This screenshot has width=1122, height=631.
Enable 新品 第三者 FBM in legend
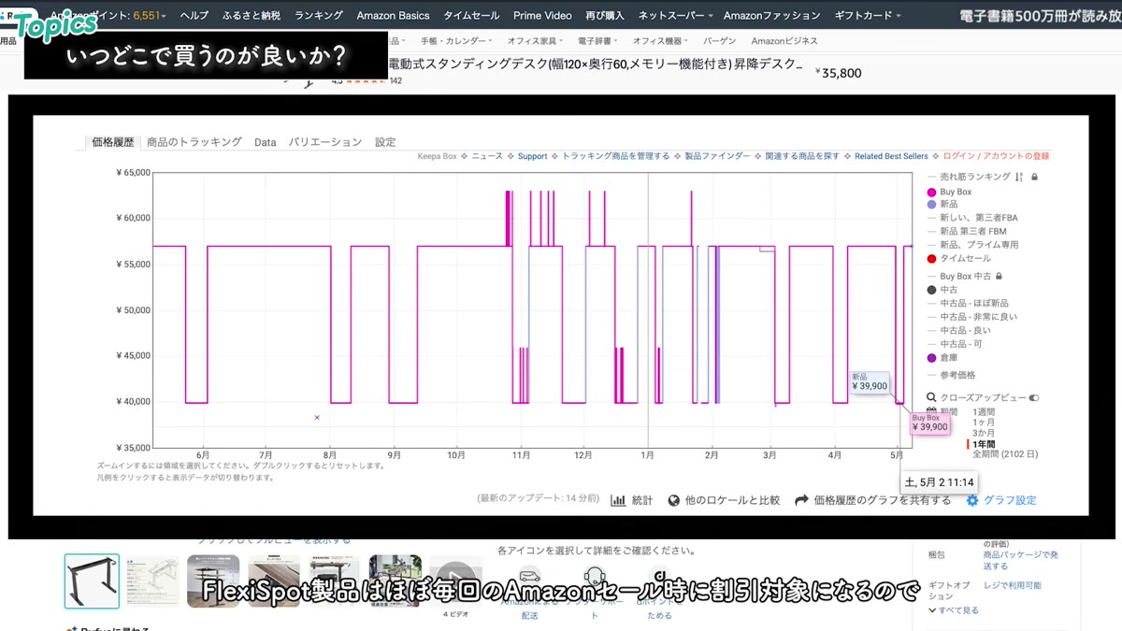coord(967,231)
